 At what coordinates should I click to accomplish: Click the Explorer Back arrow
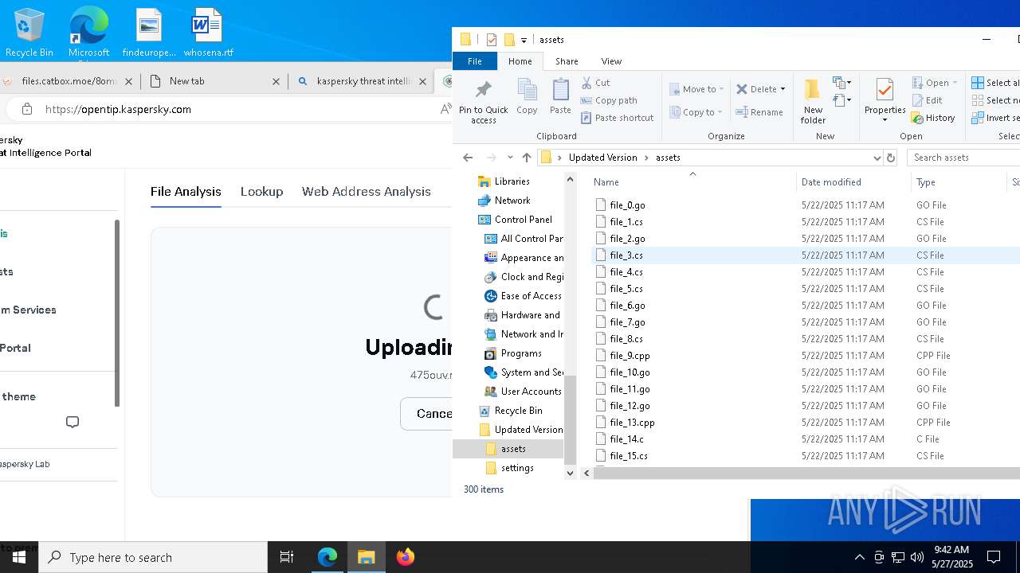point(469,158)
